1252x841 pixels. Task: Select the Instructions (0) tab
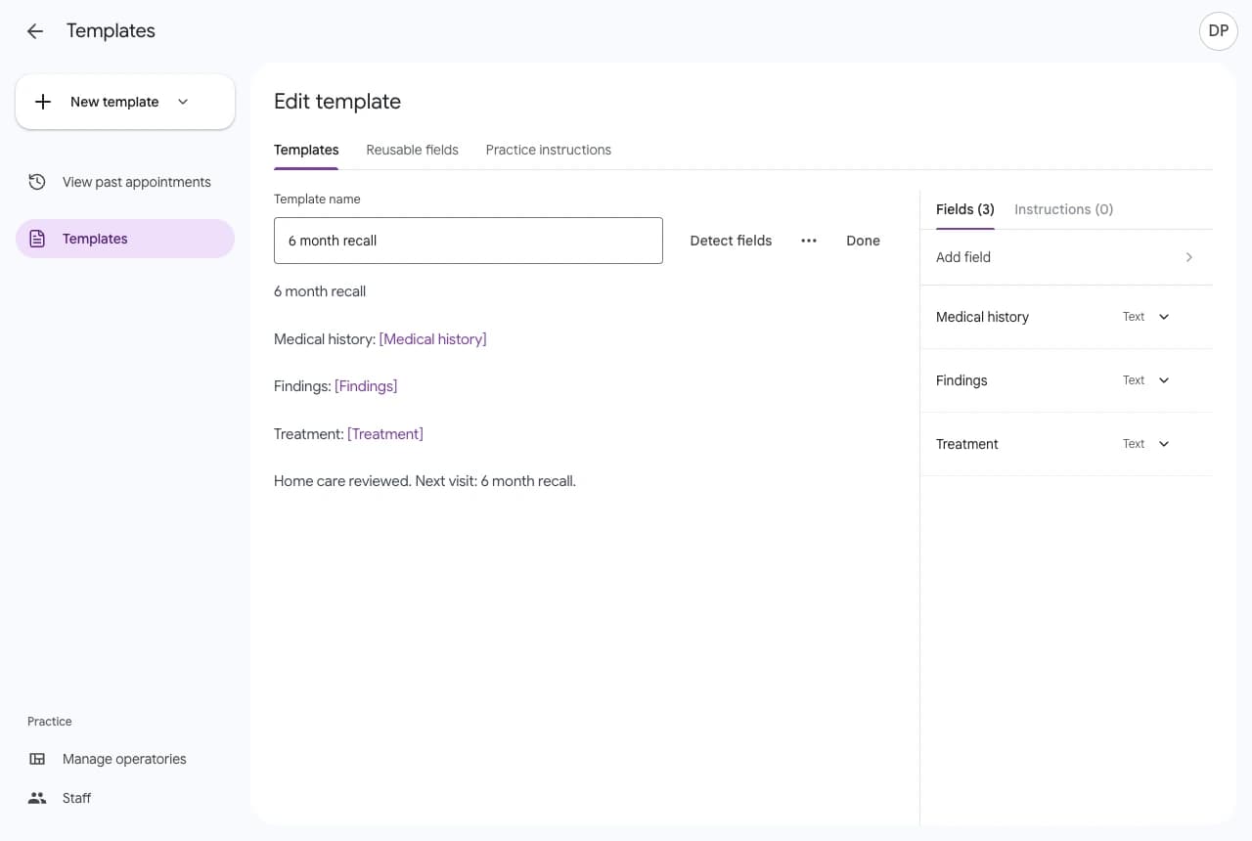(x=1063, y=209)
